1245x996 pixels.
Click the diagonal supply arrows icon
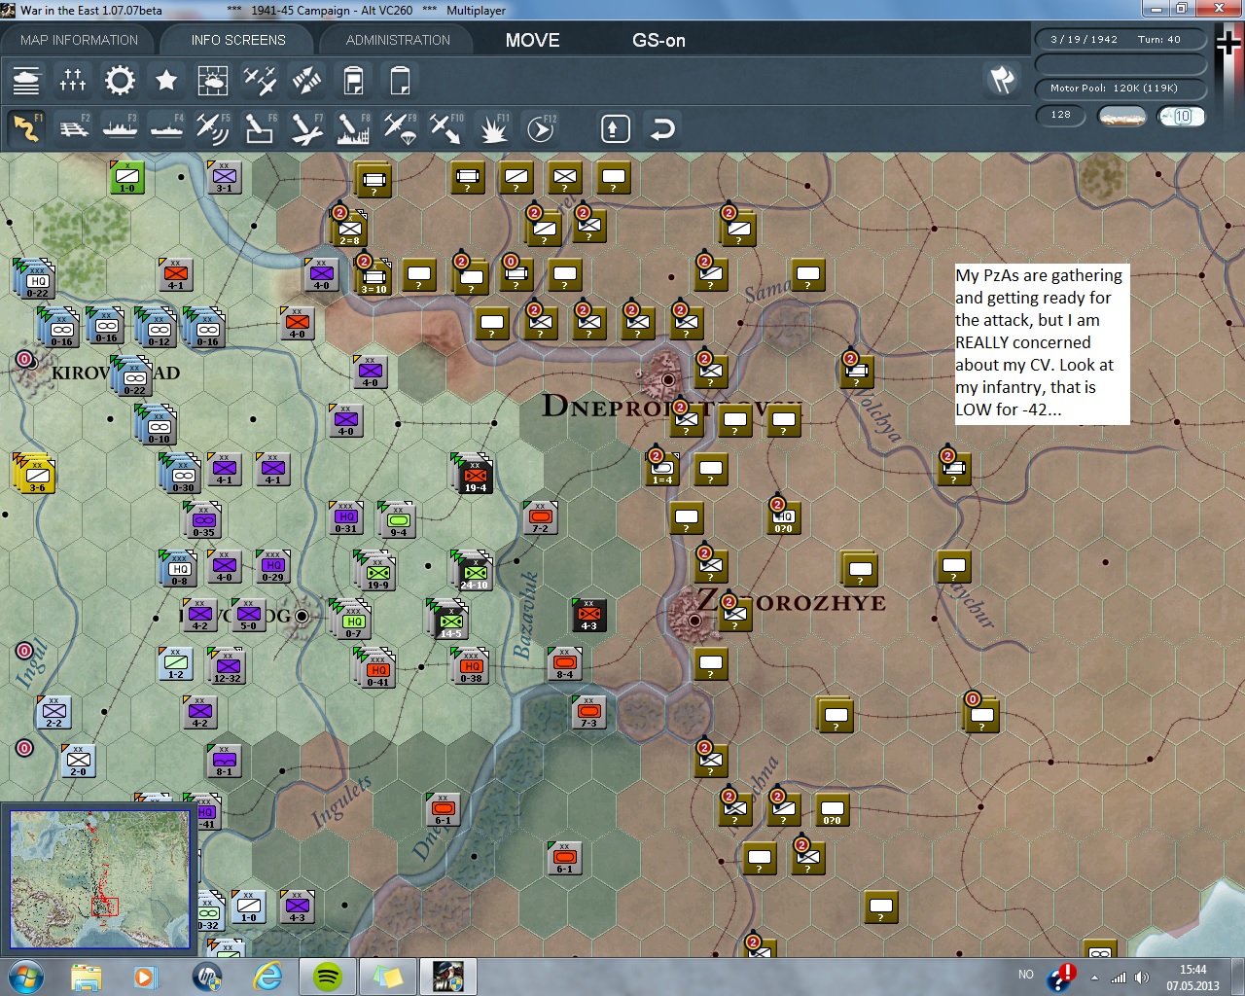306,80
